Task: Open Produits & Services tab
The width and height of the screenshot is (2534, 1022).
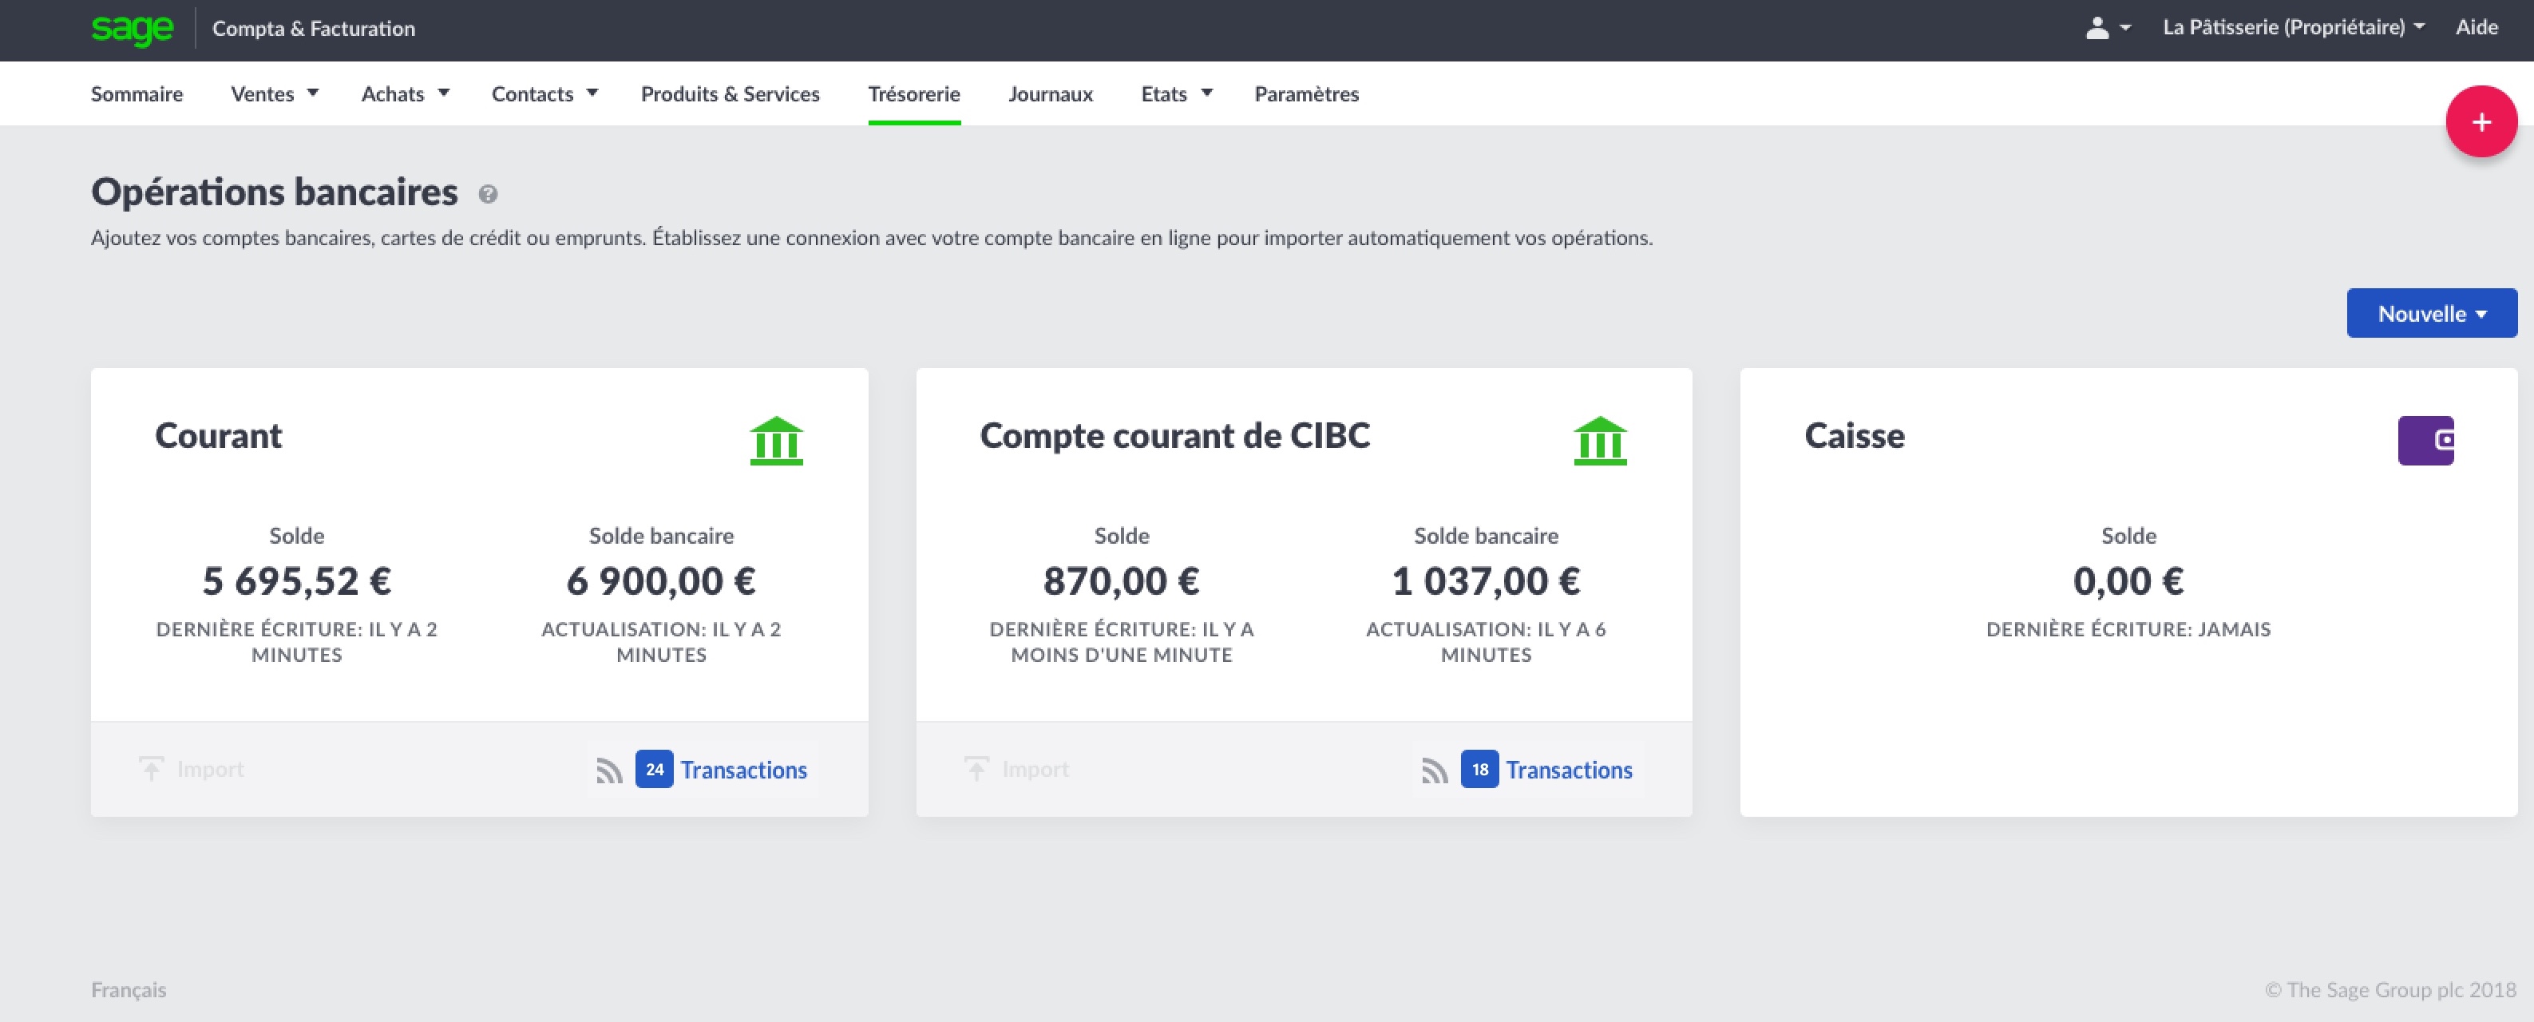Action: [730, 93]
